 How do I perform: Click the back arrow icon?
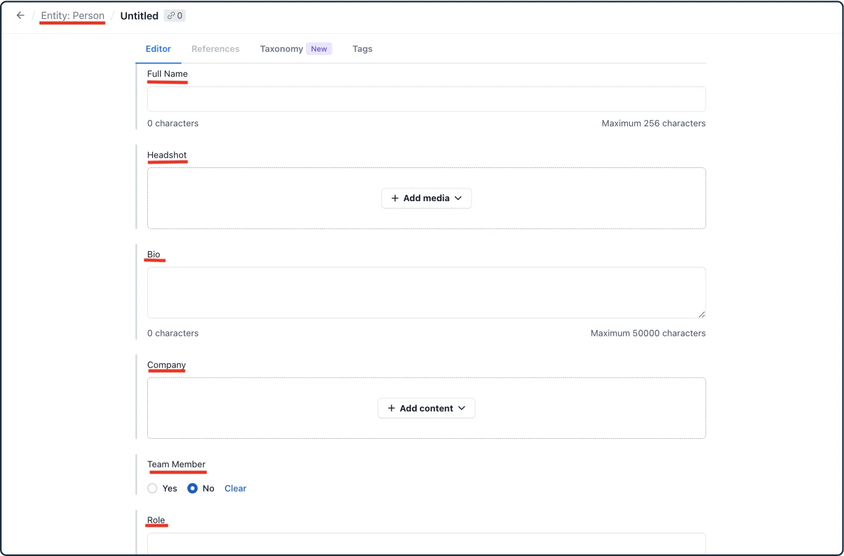tap(21, 16)
